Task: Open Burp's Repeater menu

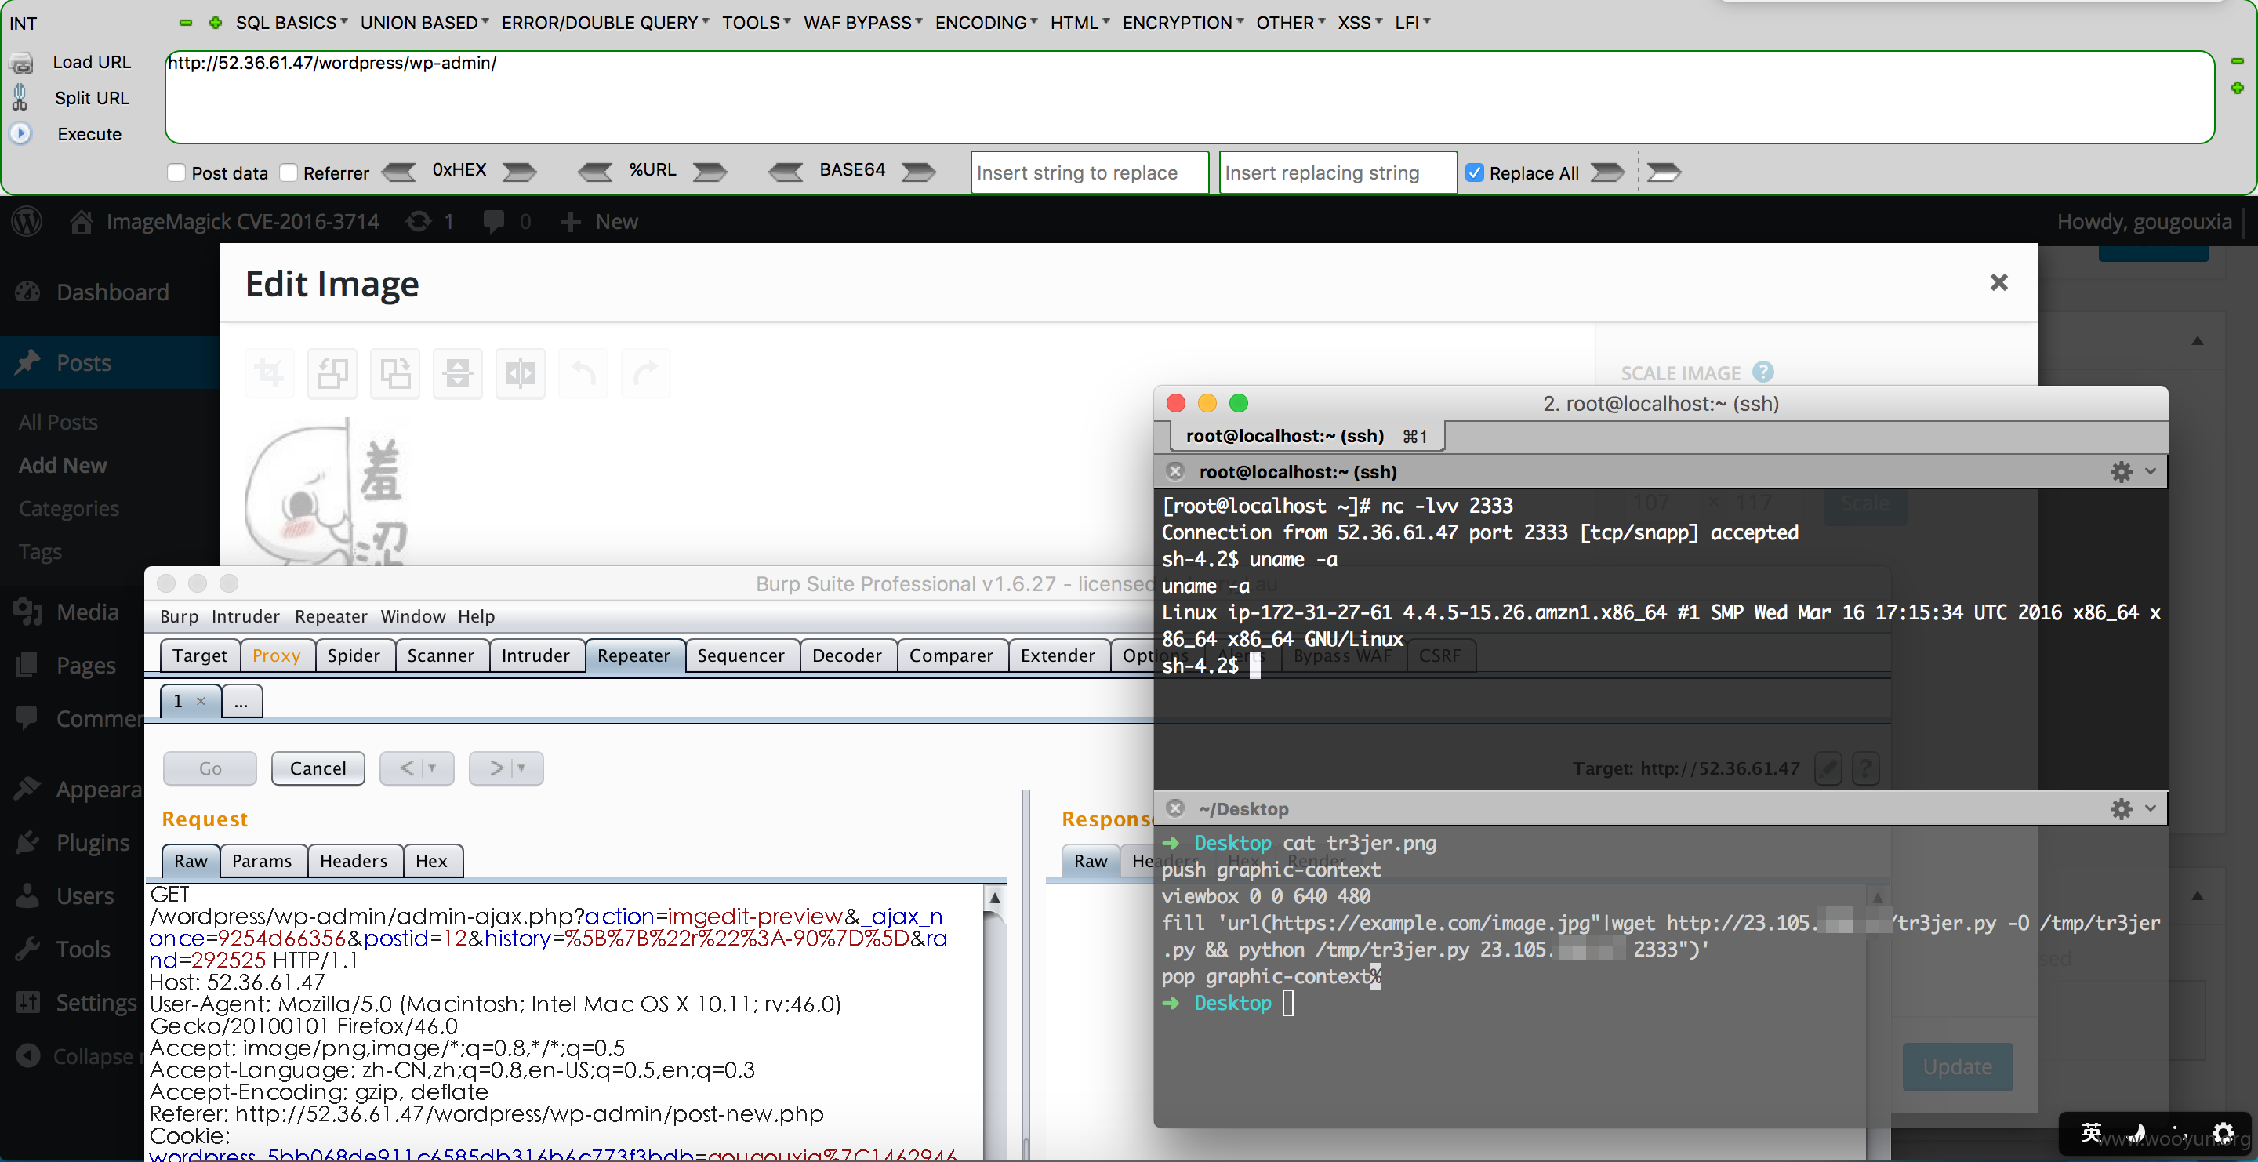Action: coord(330,616)
